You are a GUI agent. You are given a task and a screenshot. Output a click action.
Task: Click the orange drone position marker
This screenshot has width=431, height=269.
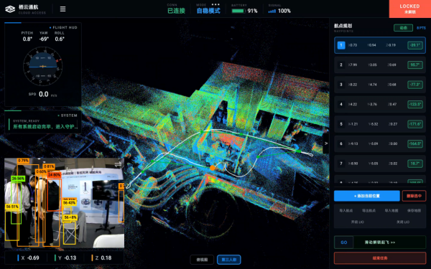point(212,167)
